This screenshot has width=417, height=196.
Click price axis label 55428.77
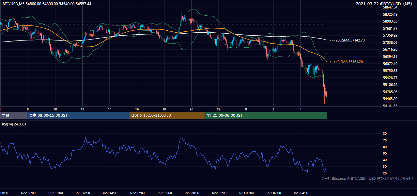(x=390, y=78)
